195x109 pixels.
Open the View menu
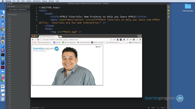pyautogui.click(x=23, y=1)
